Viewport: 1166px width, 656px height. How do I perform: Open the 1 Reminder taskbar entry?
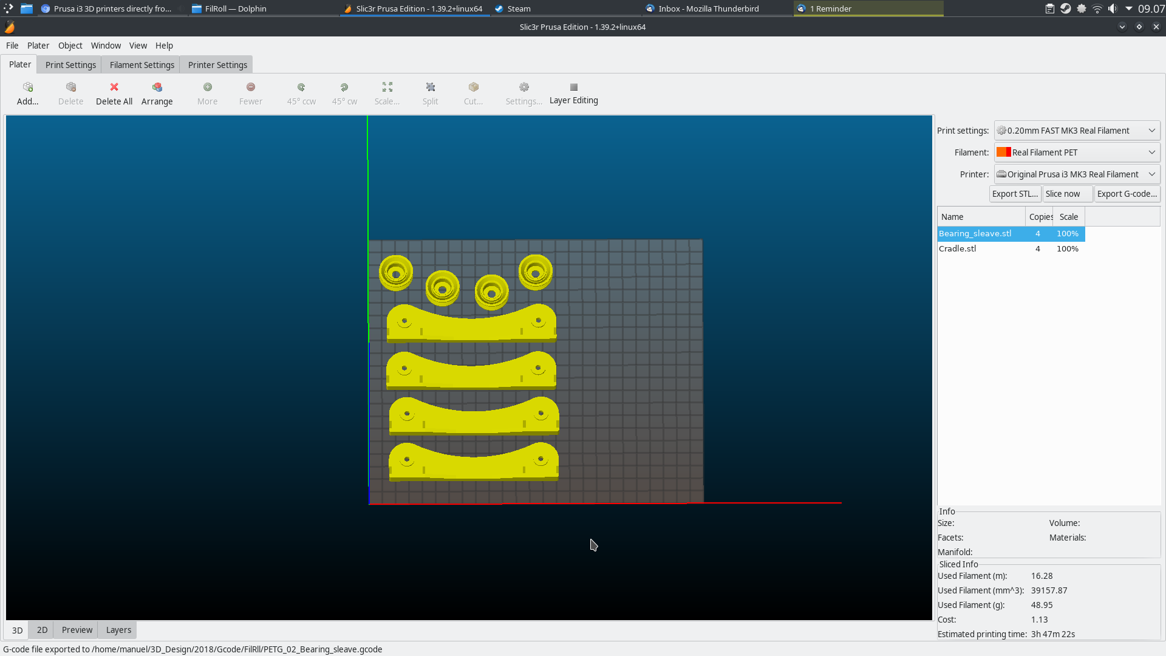[868, 9]
